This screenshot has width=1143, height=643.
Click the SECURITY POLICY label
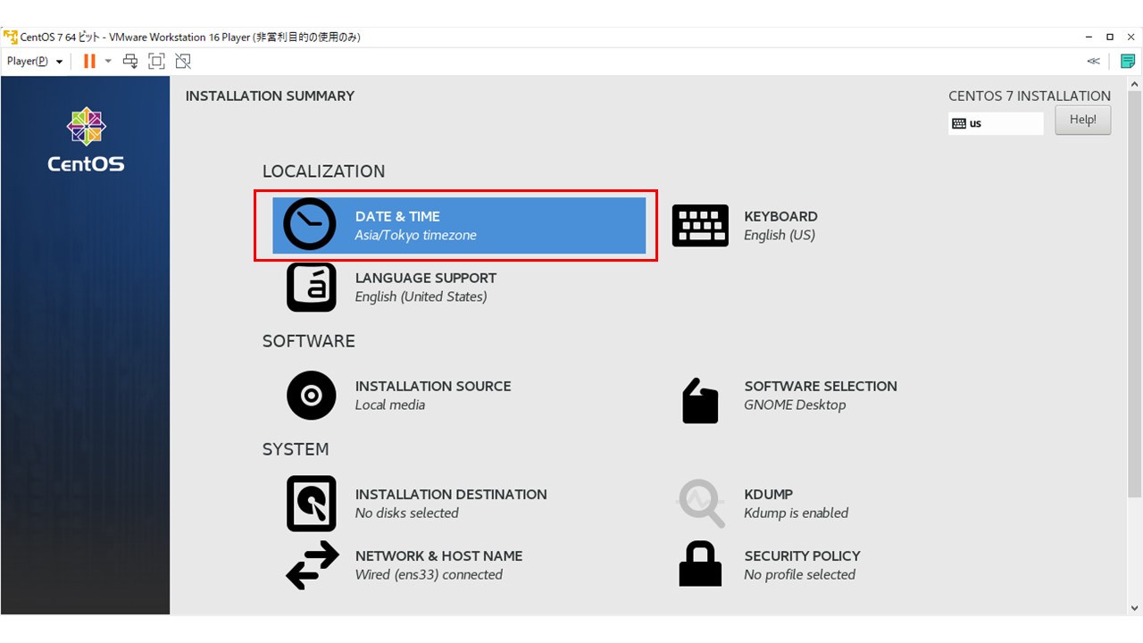[x=802, y=555]
